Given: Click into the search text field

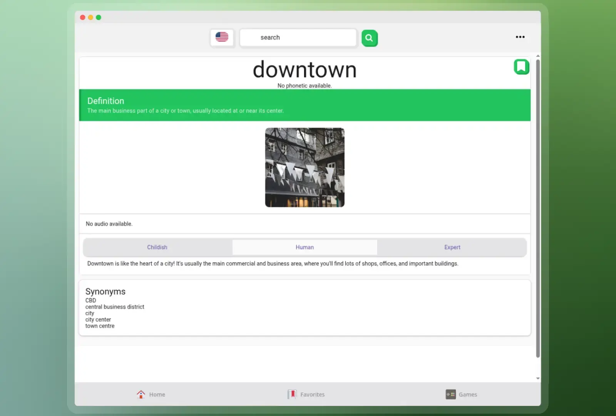Looking at the screenshot, I should (x=298, y=38).
